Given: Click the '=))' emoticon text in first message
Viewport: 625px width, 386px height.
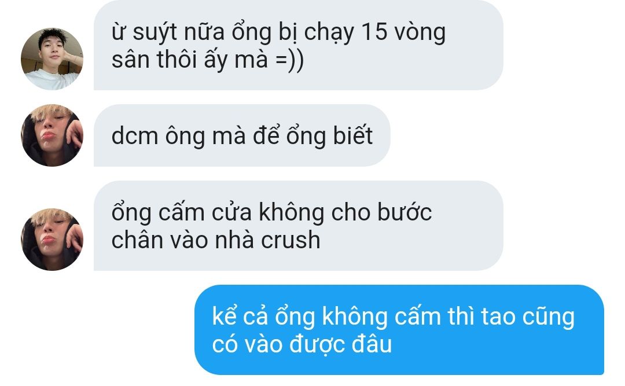Looking at the screenshot, I should pos(289,60).
